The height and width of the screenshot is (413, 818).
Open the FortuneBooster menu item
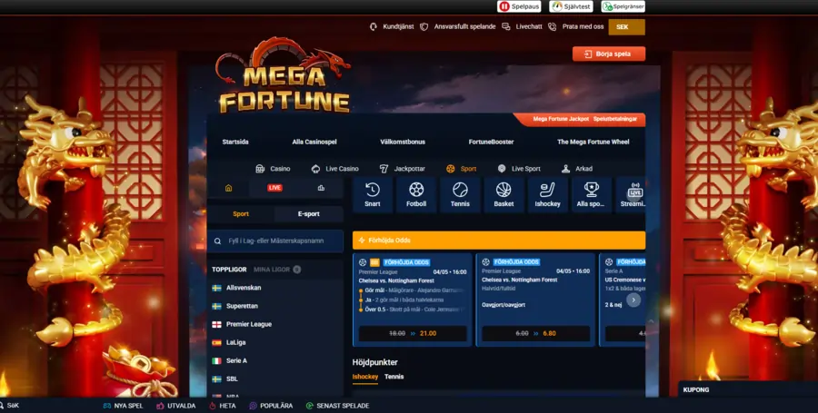point(491,142)
